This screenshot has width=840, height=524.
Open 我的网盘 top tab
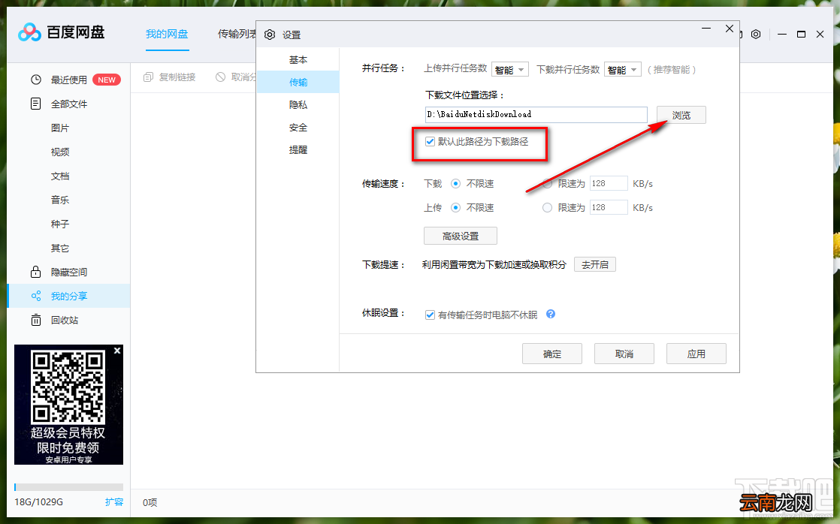(x=167, y=35)
